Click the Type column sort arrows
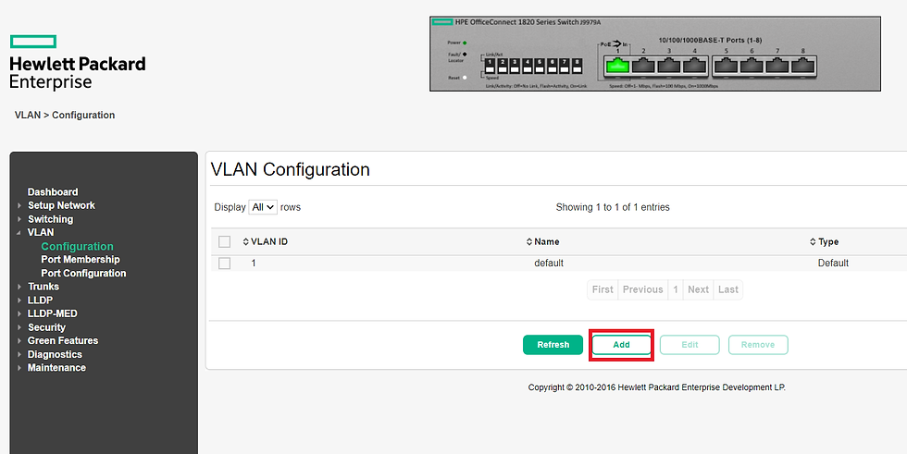The height and width of the screenshot is (454, 907). (x=813, y=241)
